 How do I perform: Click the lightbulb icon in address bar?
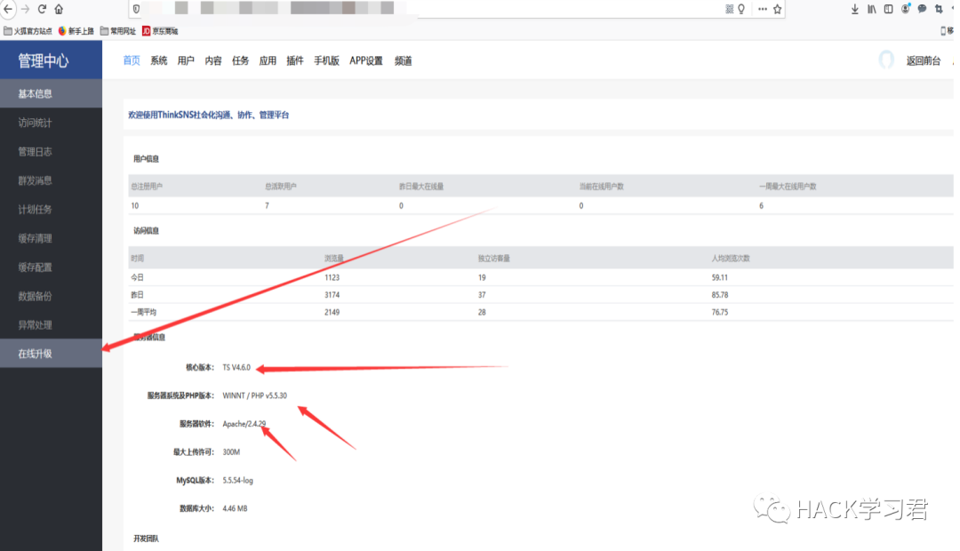[x=740, y=9]
